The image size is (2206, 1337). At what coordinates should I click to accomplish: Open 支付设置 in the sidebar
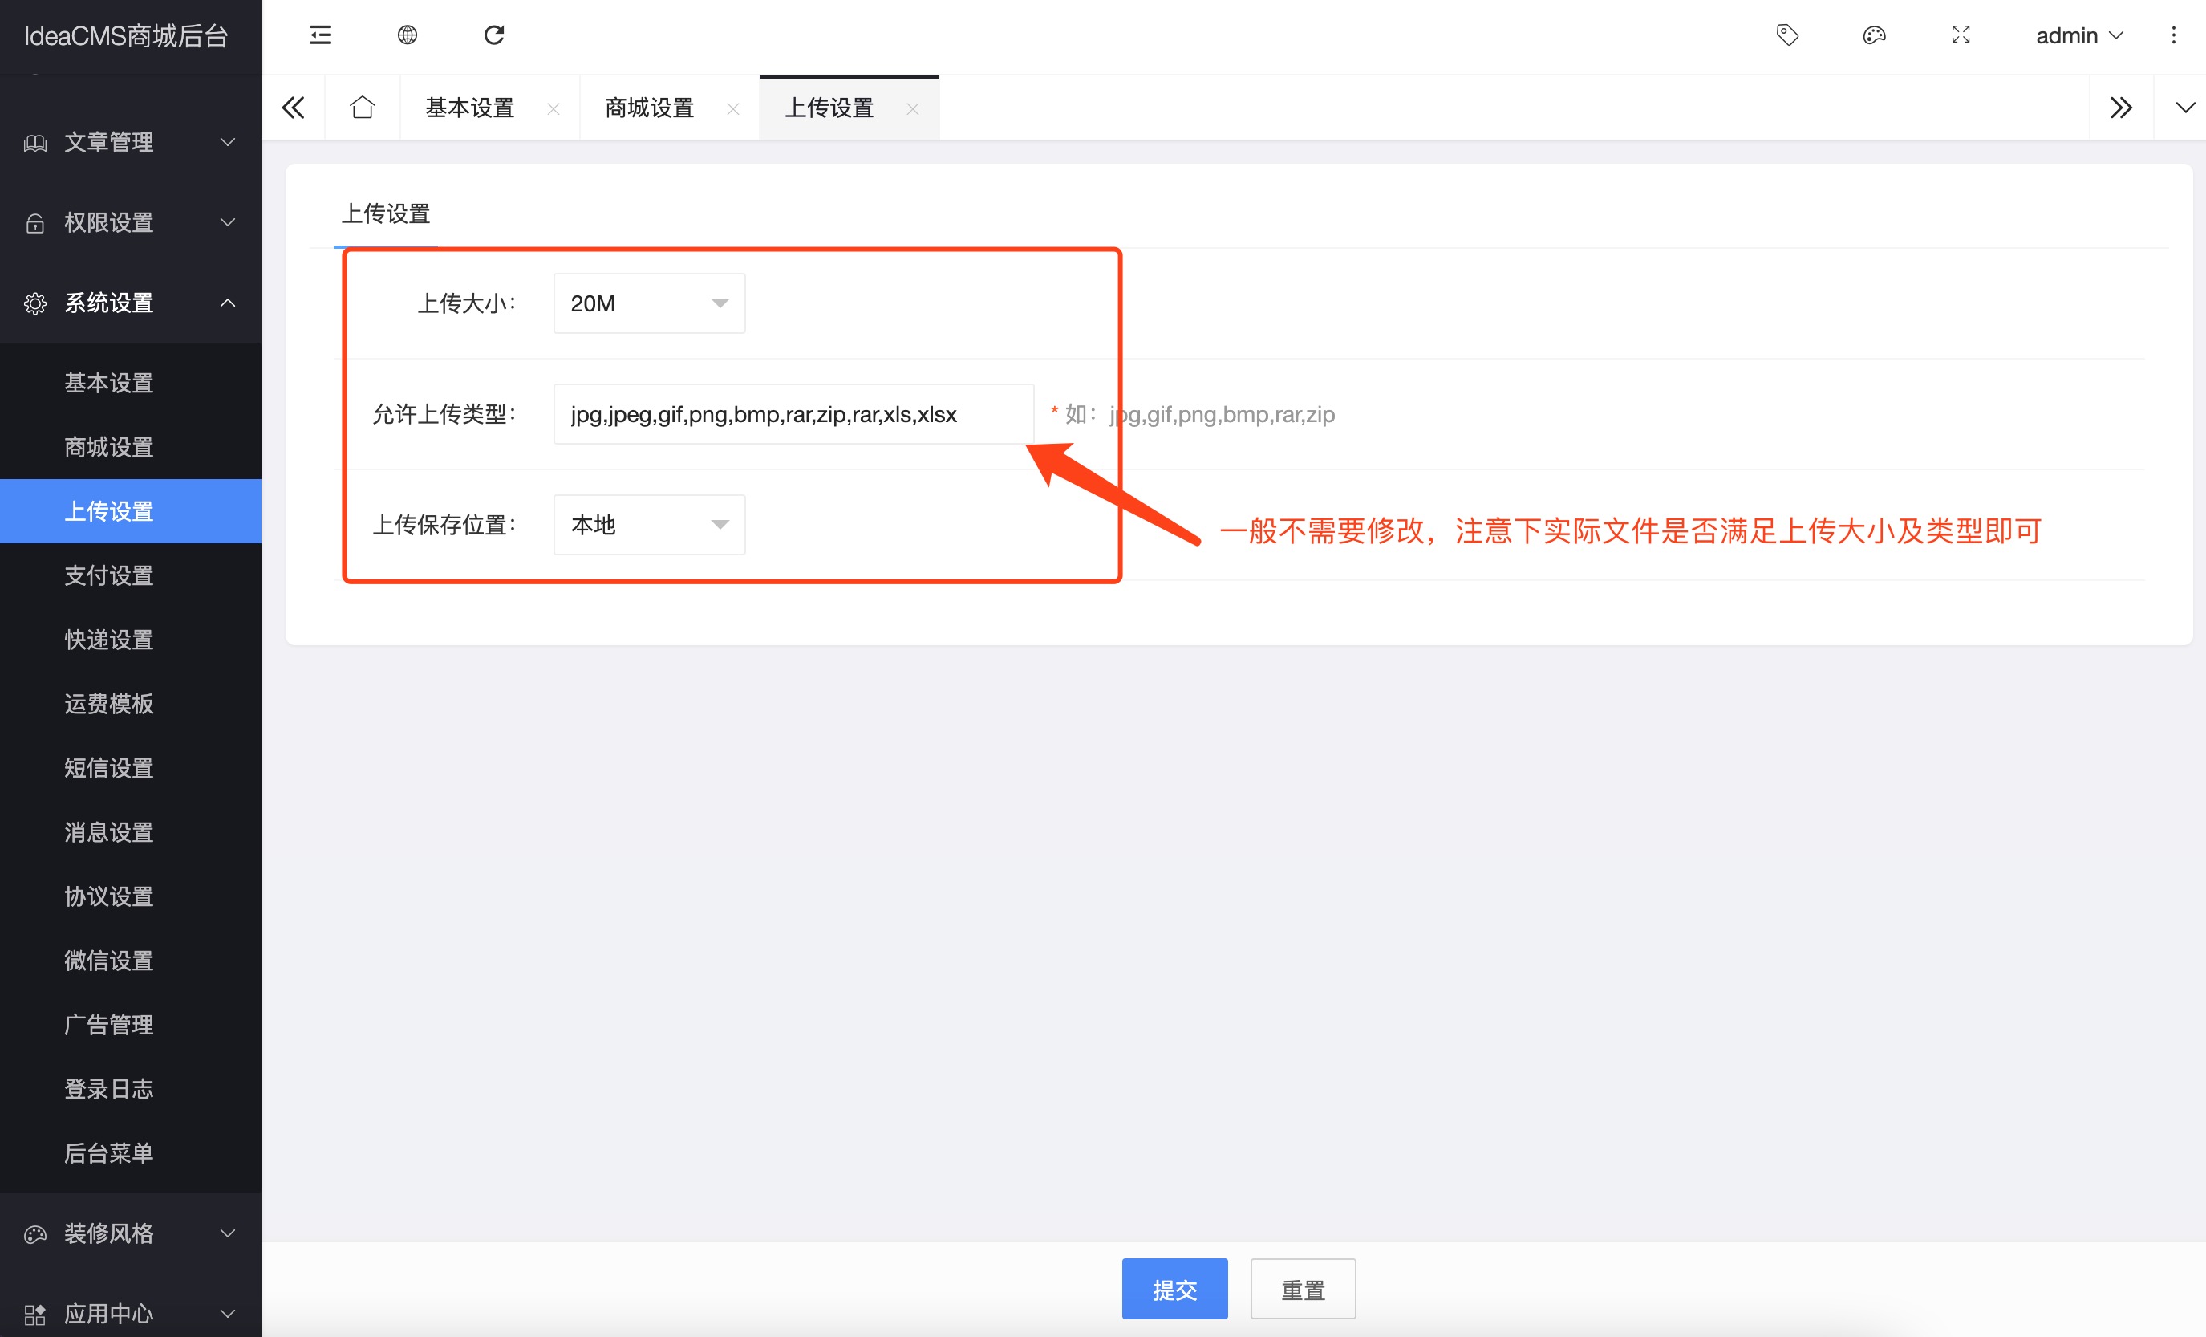tap(109, 575)
